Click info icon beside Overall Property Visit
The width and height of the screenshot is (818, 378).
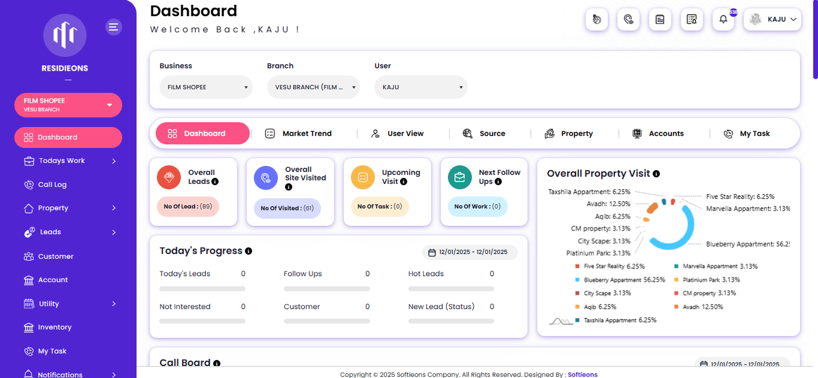[656, 174]
